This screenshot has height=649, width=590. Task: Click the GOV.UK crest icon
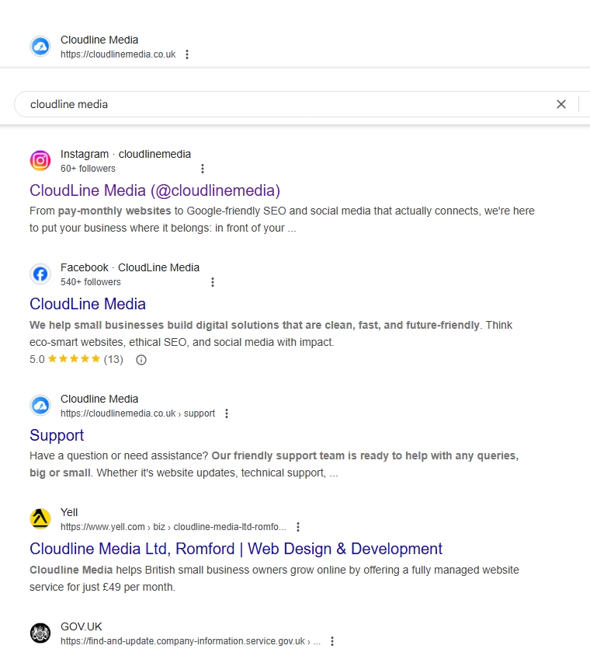(x=40, y=633)
